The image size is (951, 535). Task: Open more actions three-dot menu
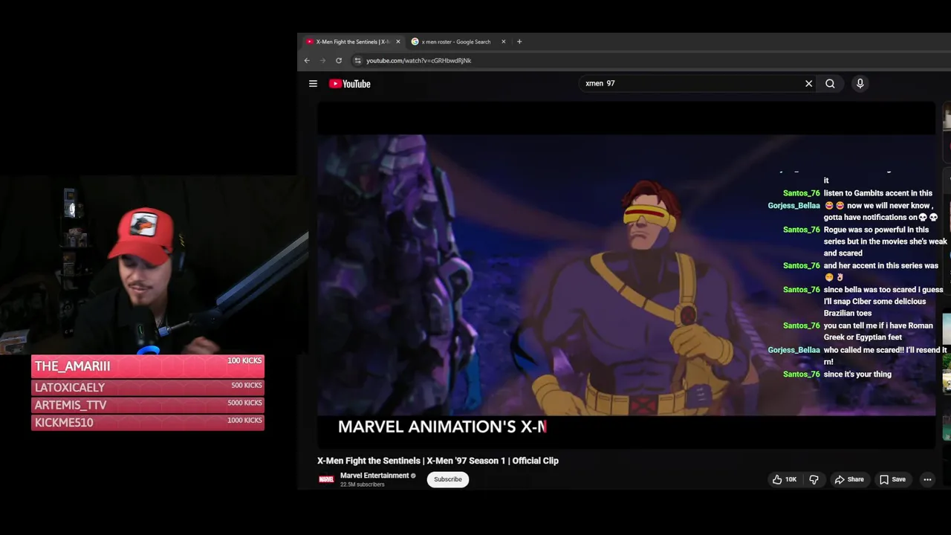(x=927, y=479)
